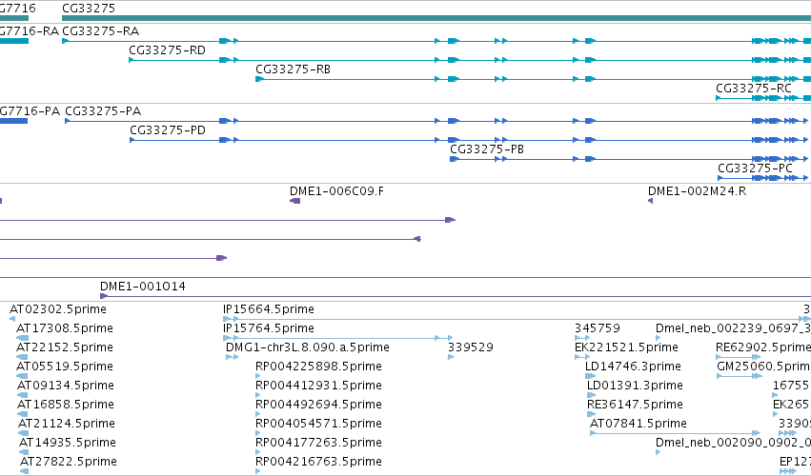Click the glyph under DMG1-chr3L.8.090.a.5prime
The image size is (811, 476).
point(232,357)
